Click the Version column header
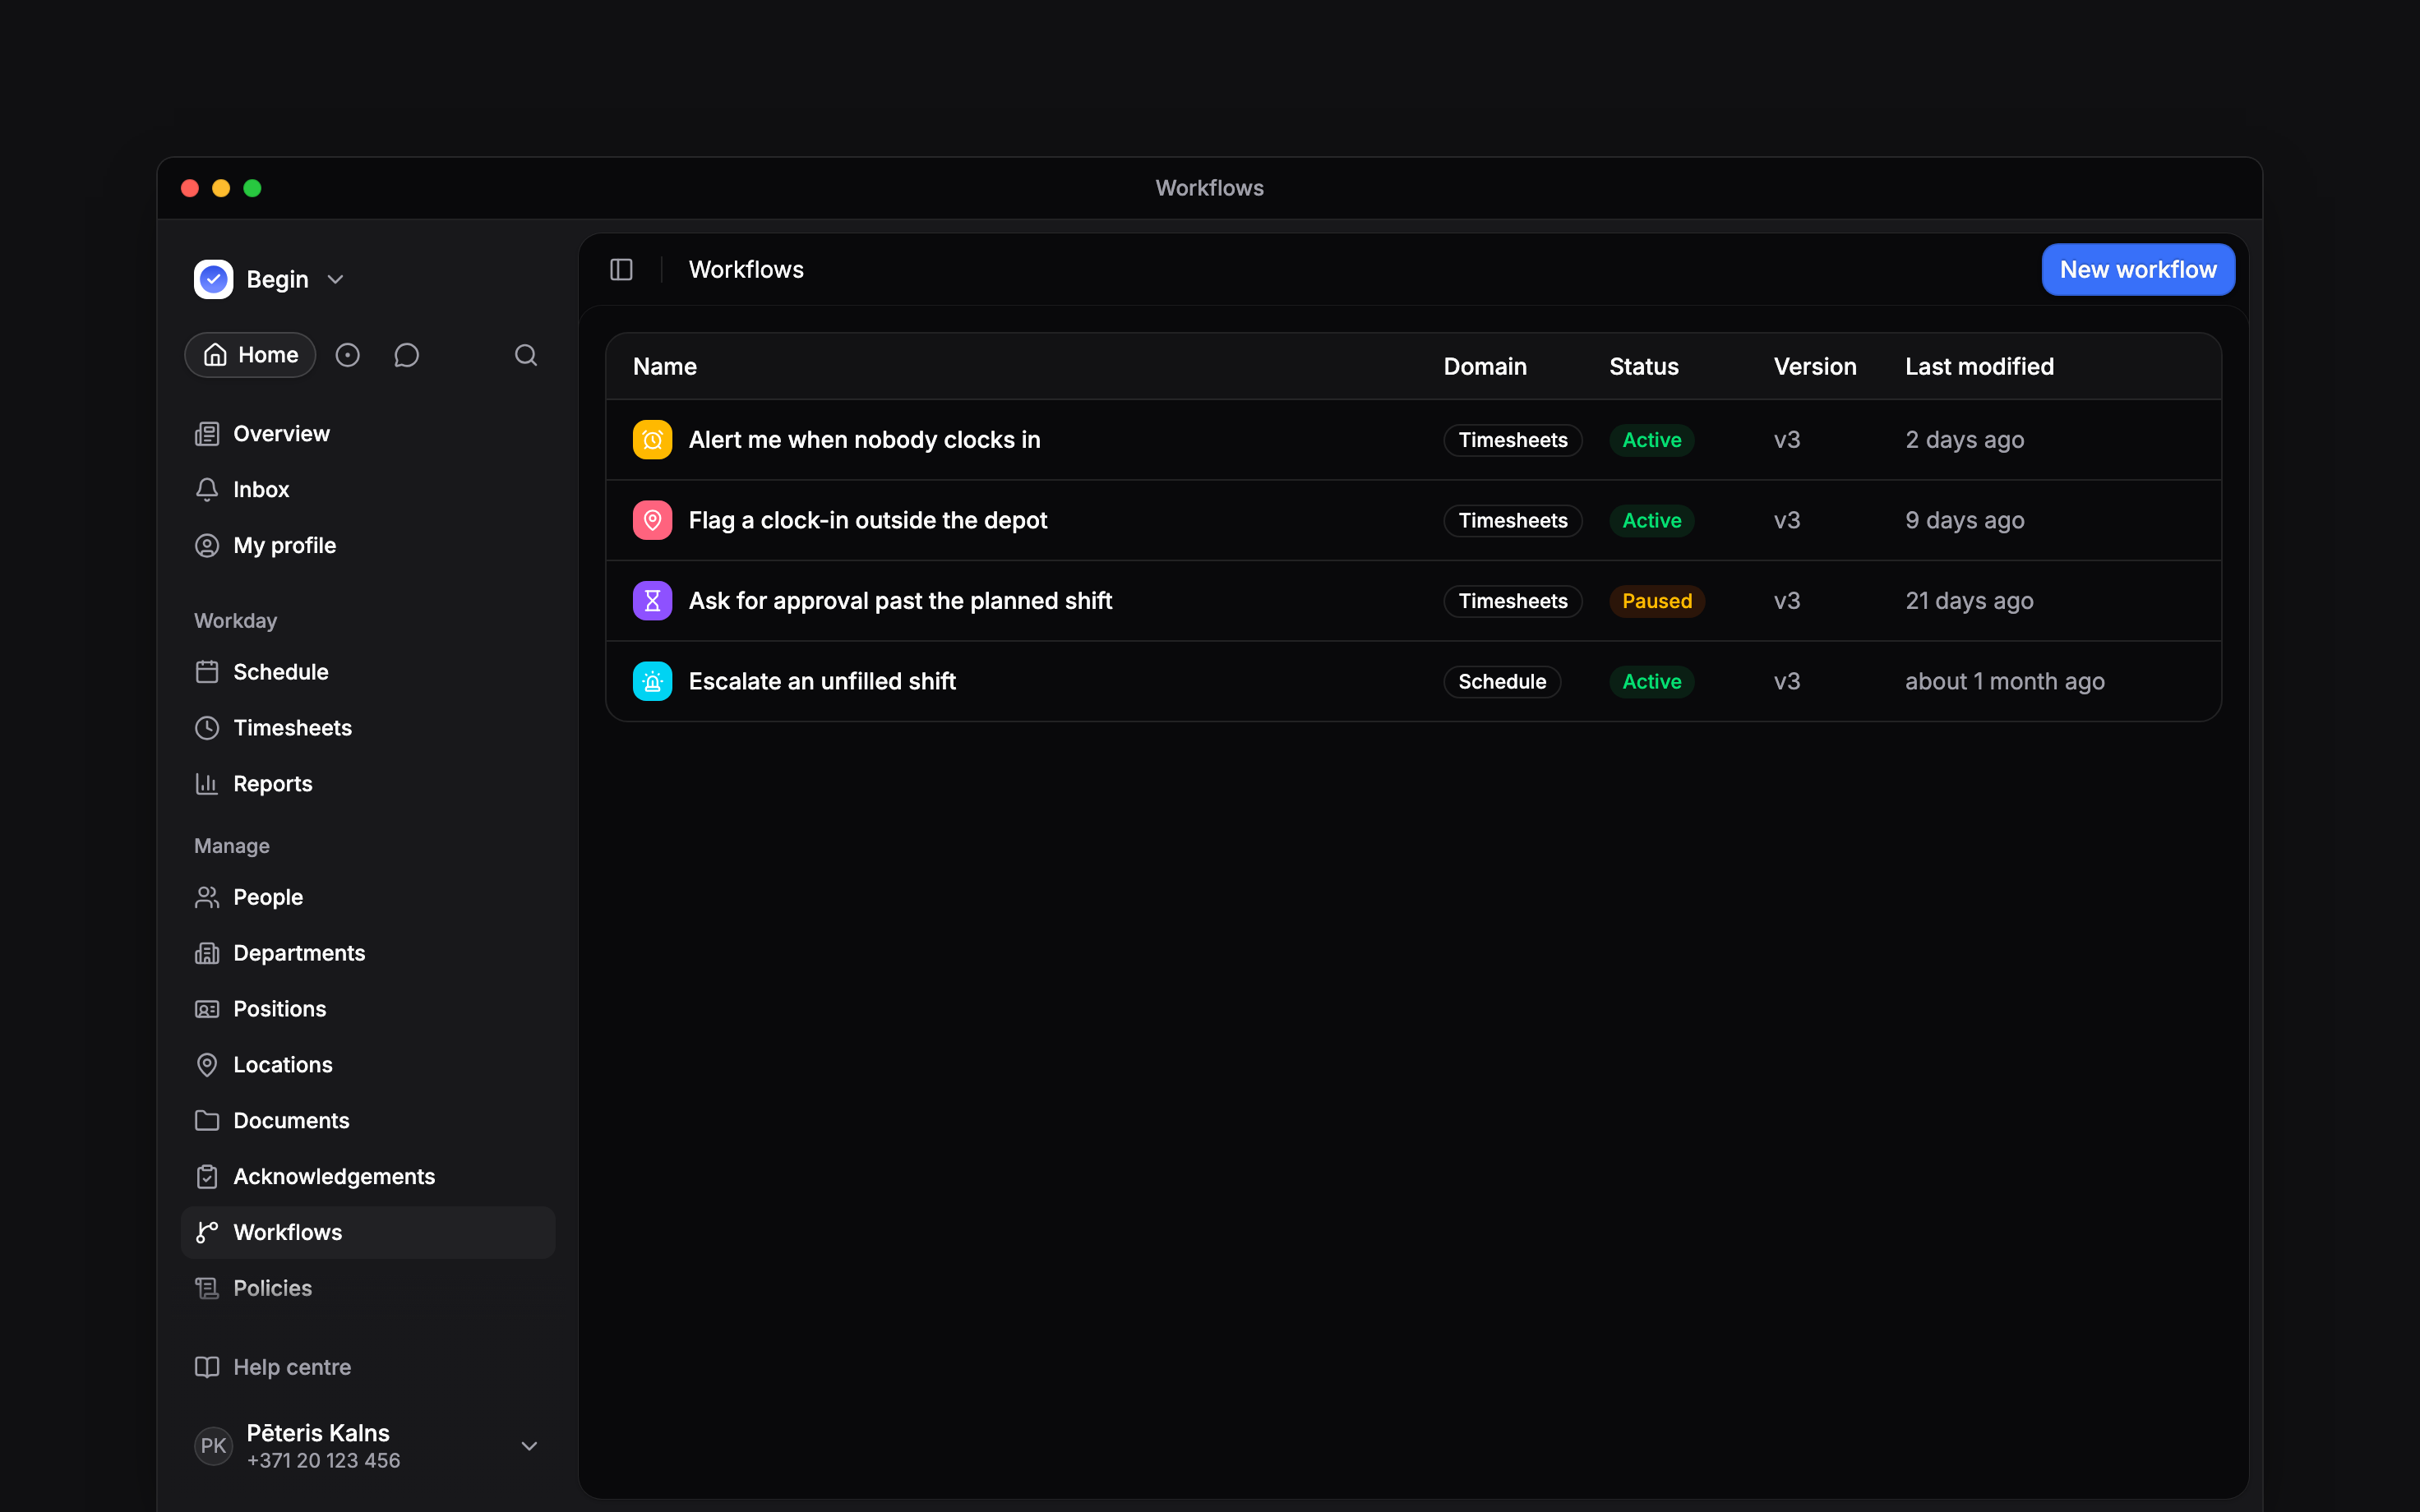This screenshot has width=2420, height=1512. (x=1815, y=367)
